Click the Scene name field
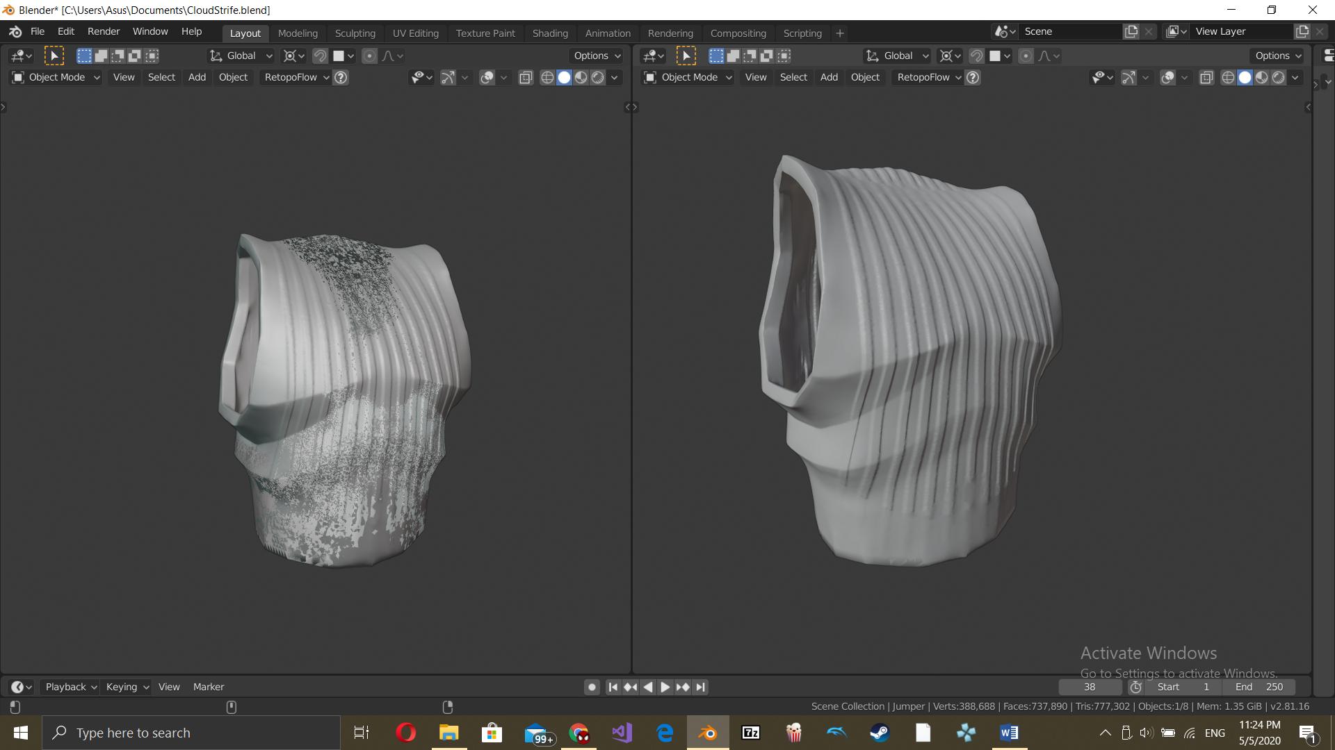Viewport: 1335px width, 750px height. 1071,31
